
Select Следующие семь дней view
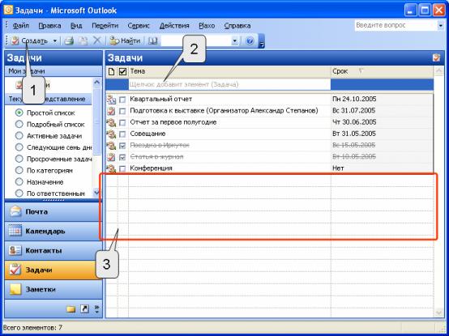(x=19, y=147)
